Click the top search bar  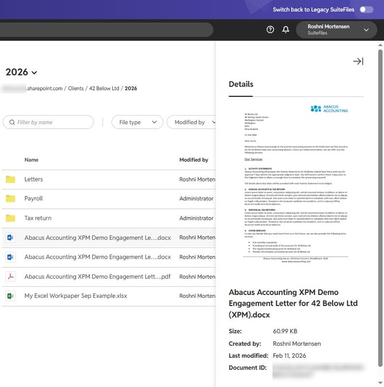(x=106, y=30)
